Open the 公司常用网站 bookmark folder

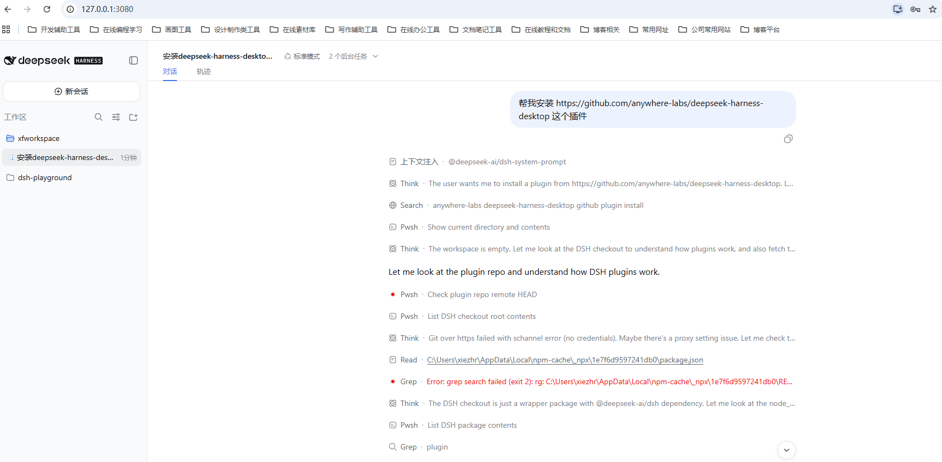(x=704, y=29)
